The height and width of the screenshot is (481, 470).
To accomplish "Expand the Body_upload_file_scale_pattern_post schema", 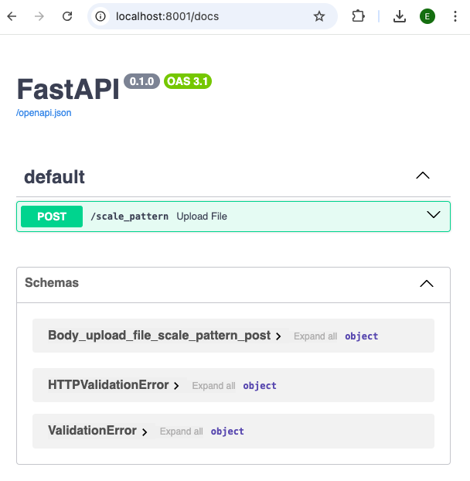I will click(164, 336).
